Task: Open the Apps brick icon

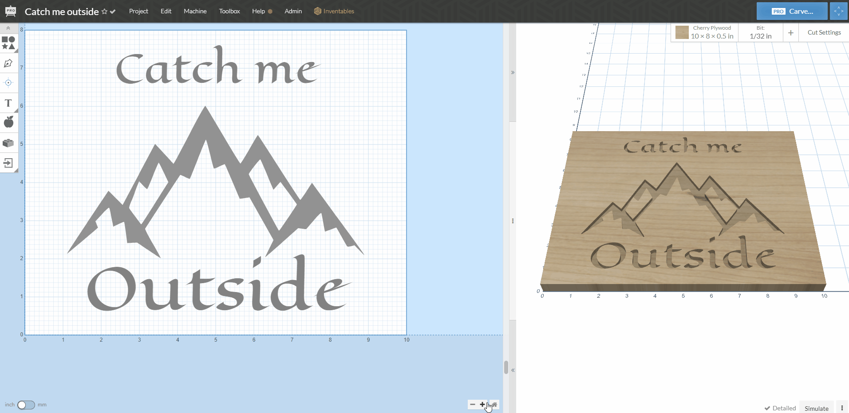Action: [x=8, y=143]
